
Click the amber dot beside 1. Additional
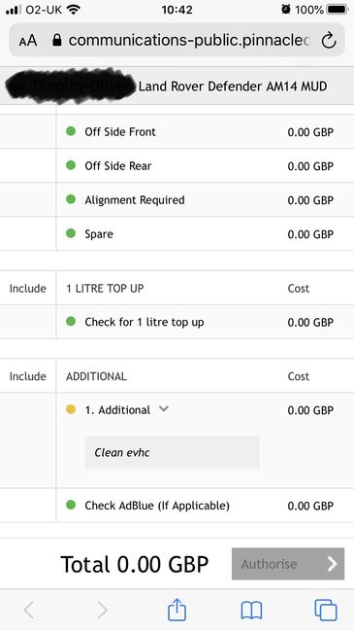[x=71, y=409]
